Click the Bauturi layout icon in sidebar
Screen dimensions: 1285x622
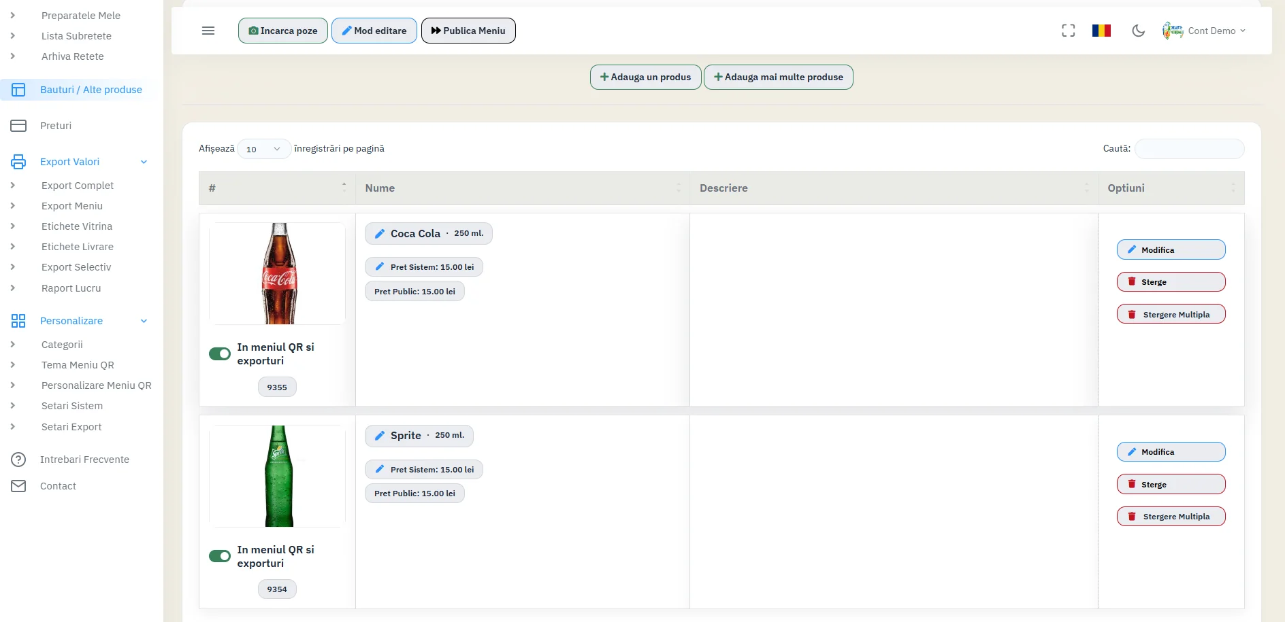pyautogui.click(x=18, y=90)
